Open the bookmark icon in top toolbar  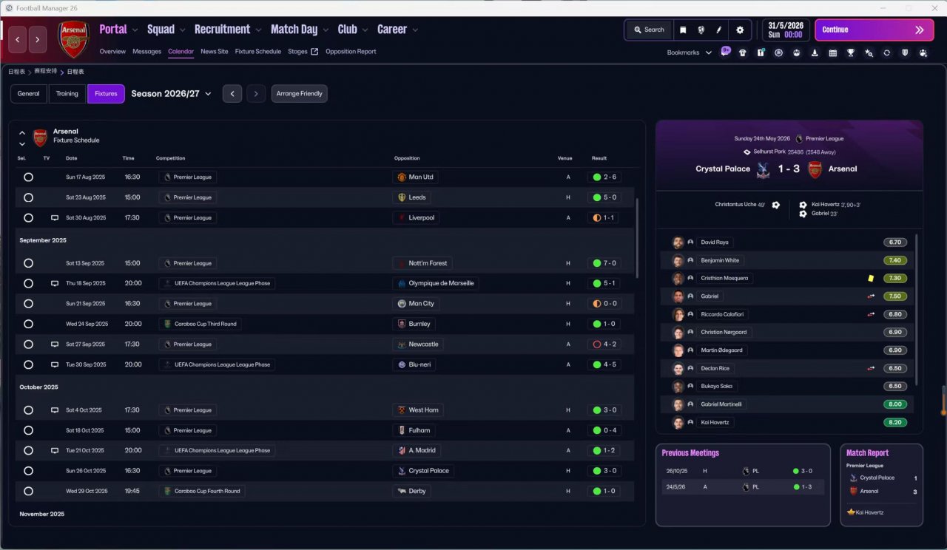(683, 30)
